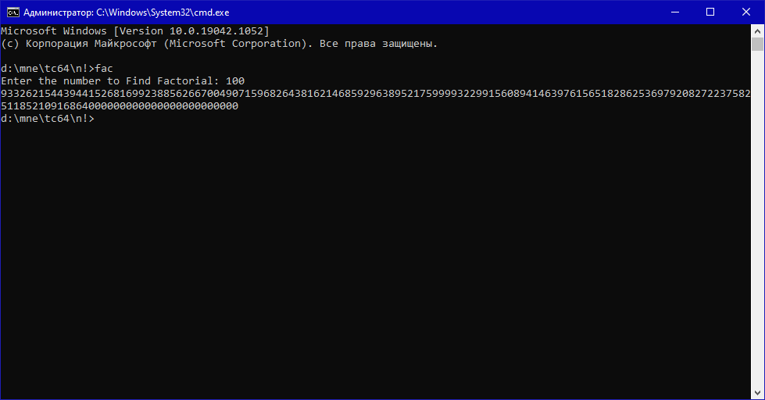Click the last d:\mne\tc64\n!> prompt
The image size is (765, 400).
pyautogui.click(x=48, y=119)
